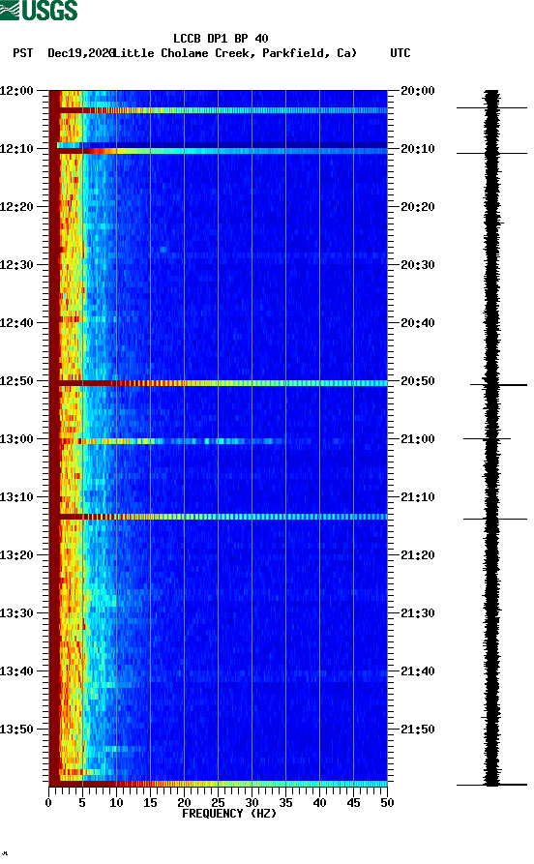Click the 30 Hz frequency axis label
534x864 pixels.
(252, 803)
